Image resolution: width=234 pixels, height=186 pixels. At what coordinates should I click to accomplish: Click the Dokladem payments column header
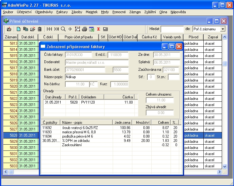tap(92, 97)
